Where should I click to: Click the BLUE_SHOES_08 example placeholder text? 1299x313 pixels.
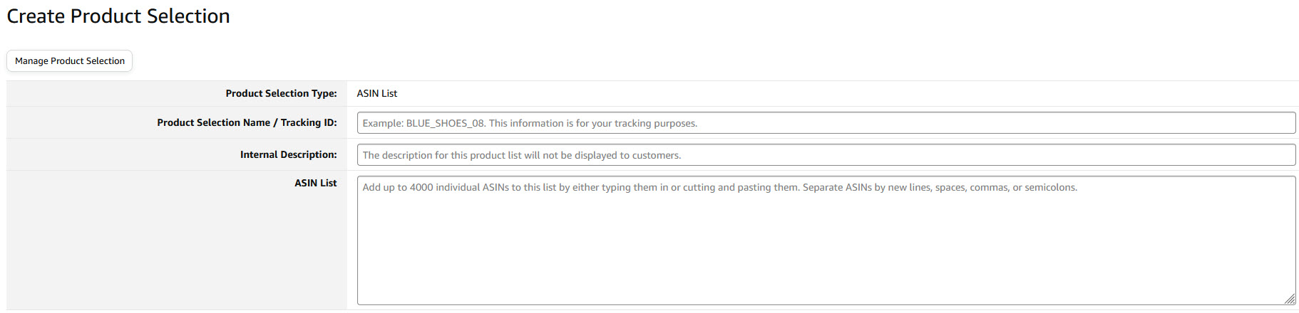[x=445, y=124]
